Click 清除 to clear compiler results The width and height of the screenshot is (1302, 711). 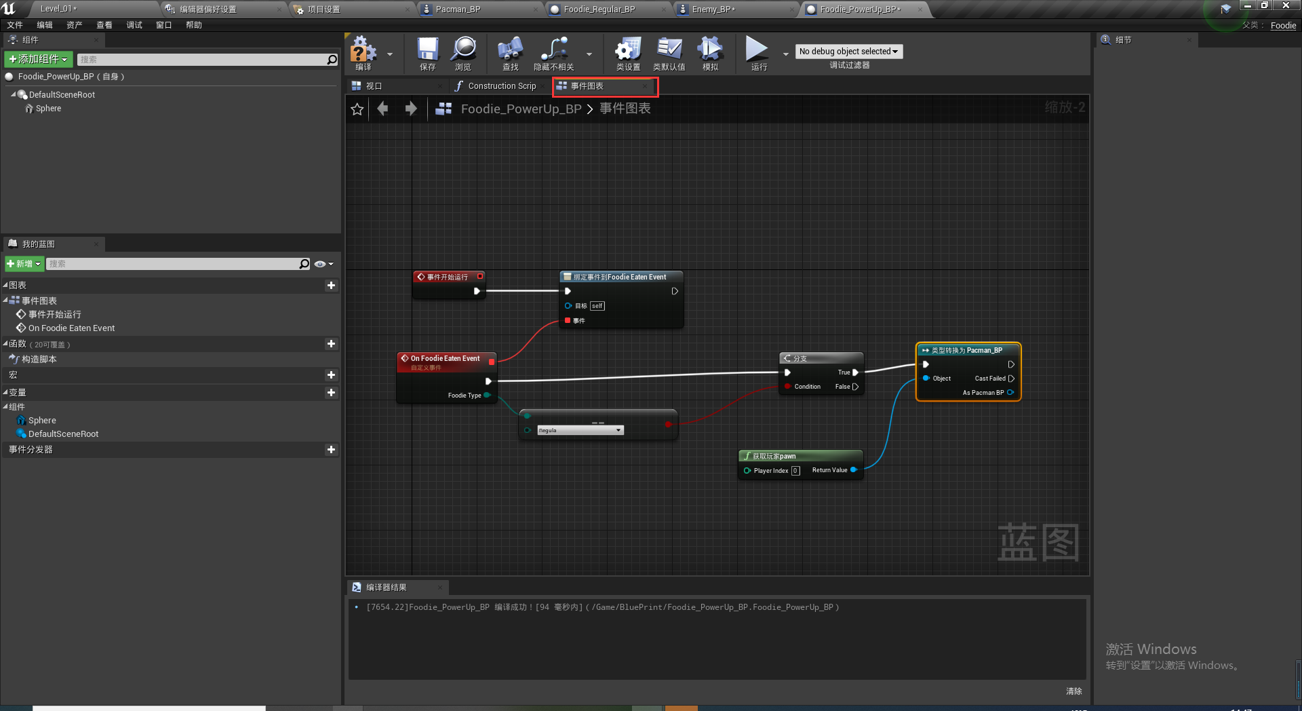coord(1073,691)
